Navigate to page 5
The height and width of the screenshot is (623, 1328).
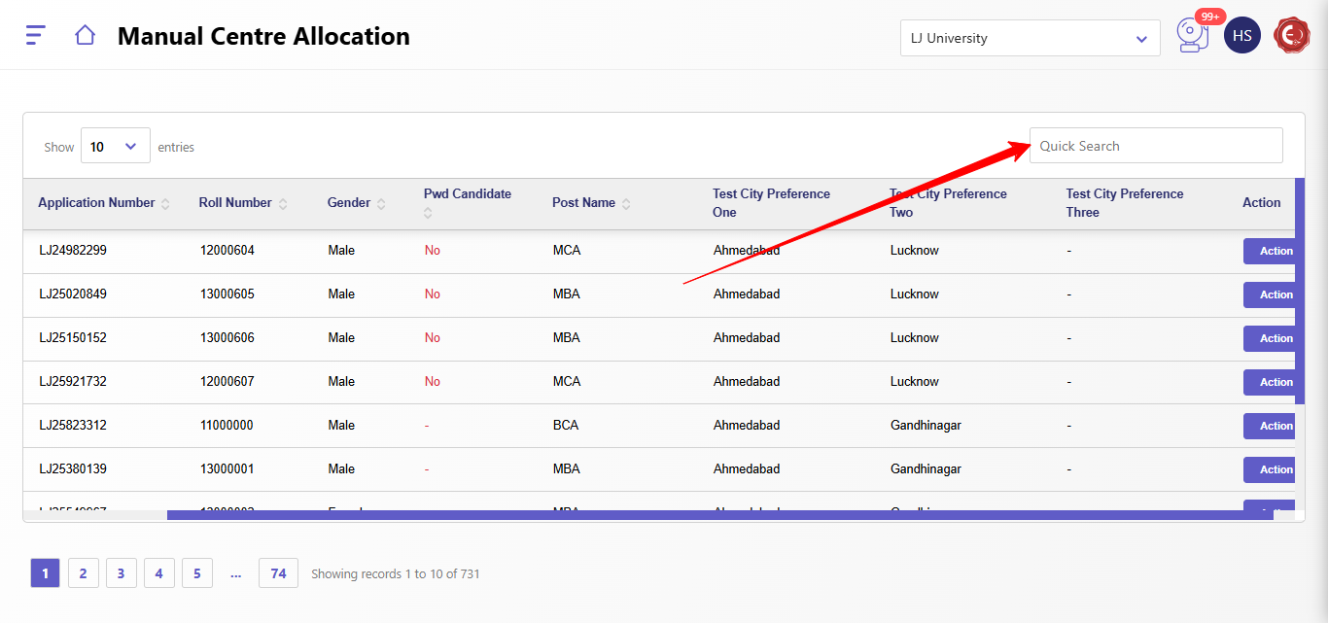(196, 573)
